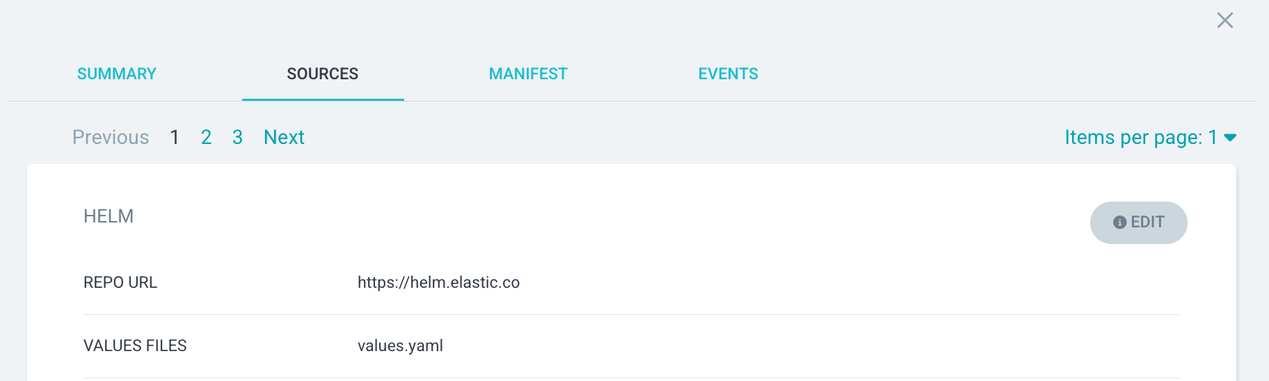This screenshot has height=381, width=1269.
Task: Click the info icon on the Edit button
Action: [x=1119, y=222]
